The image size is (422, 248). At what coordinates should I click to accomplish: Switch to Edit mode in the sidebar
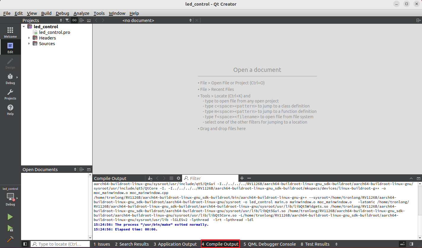[x=10, y=48]
